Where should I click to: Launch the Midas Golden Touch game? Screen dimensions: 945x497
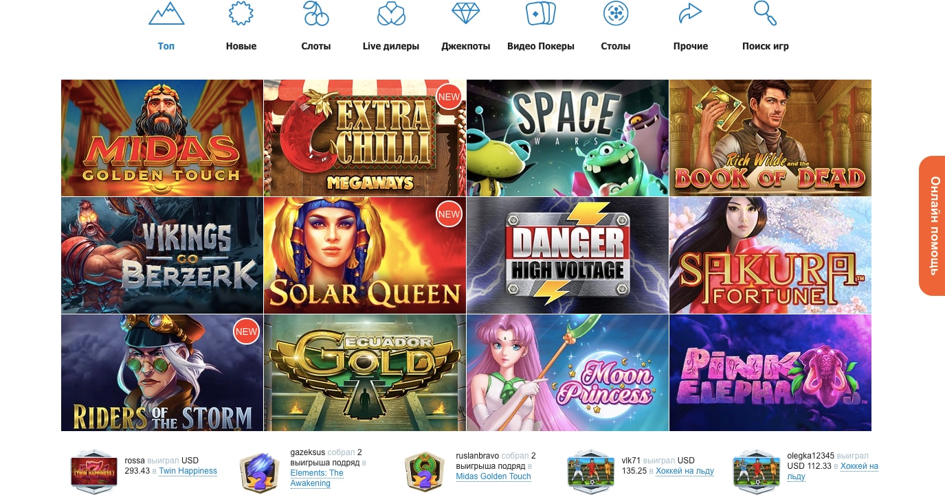(162, 138)
